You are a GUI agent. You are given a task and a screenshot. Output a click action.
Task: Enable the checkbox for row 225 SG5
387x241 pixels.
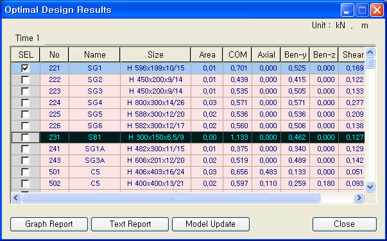point(25,114)
